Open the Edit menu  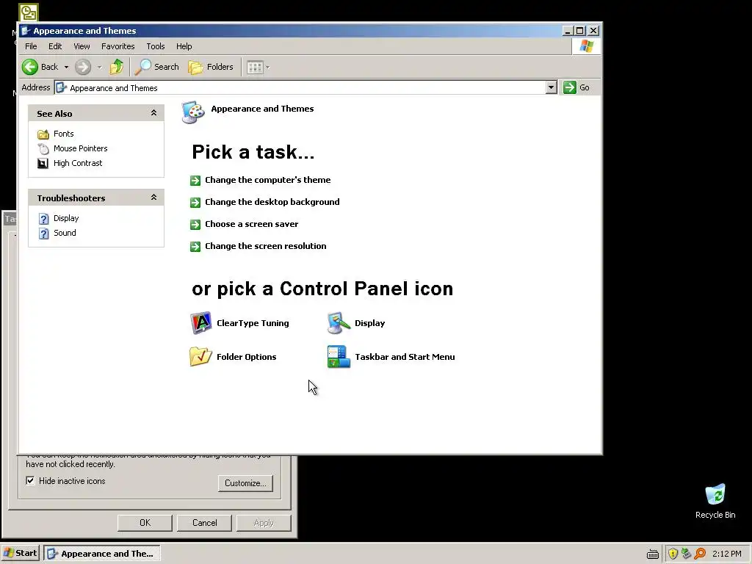[x=54, y=46]
